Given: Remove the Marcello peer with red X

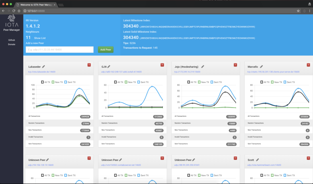Looking at the screenshot, I should click(x=308, y=65).
